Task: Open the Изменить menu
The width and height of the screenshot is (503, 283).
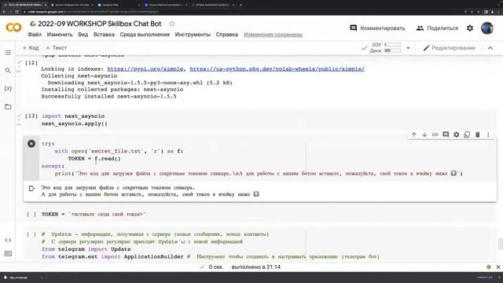Action: click(60, 35)
